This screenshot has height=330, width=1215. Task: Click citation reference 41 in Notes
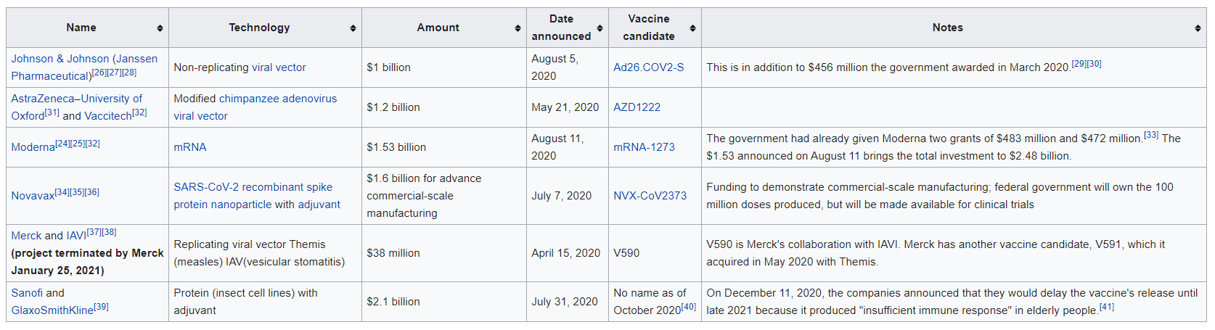[x=1106, y=308]
